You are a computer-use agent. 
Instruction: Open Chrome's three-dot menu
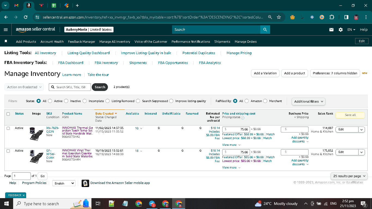365,17
